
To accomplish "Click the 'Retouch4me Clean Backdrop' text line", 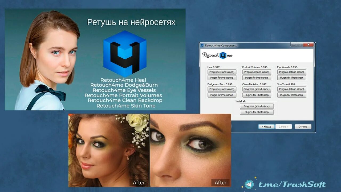I will pos(125,100).
